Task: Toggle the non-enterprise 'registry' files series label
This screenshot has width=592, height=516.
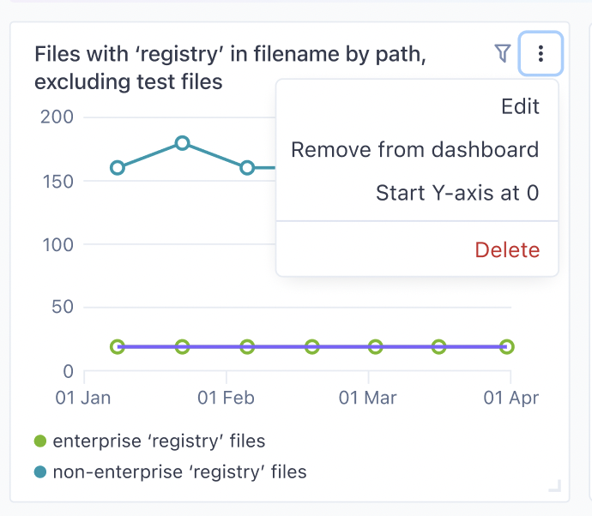Action: (179, 471)
